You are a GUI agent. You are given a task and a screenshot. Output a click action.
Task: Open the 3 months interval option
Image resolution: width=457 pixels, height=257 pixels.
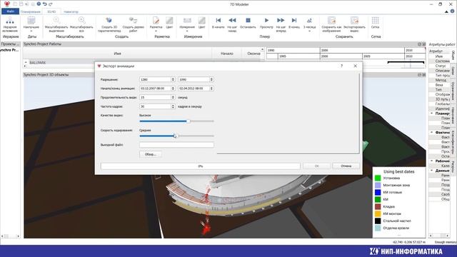309,24
